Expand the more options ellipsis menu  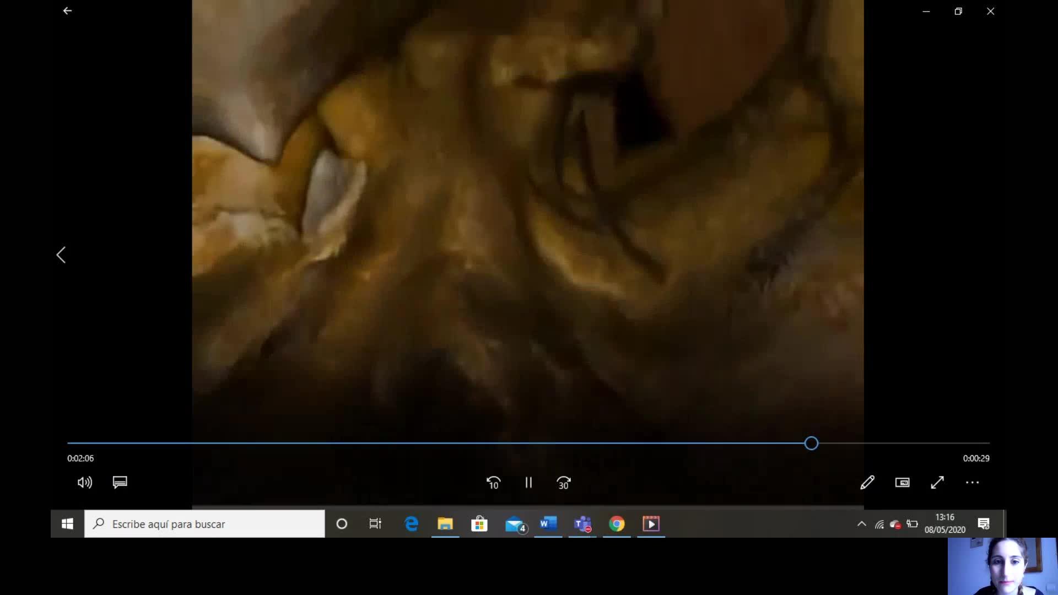(x=972, y=483)
